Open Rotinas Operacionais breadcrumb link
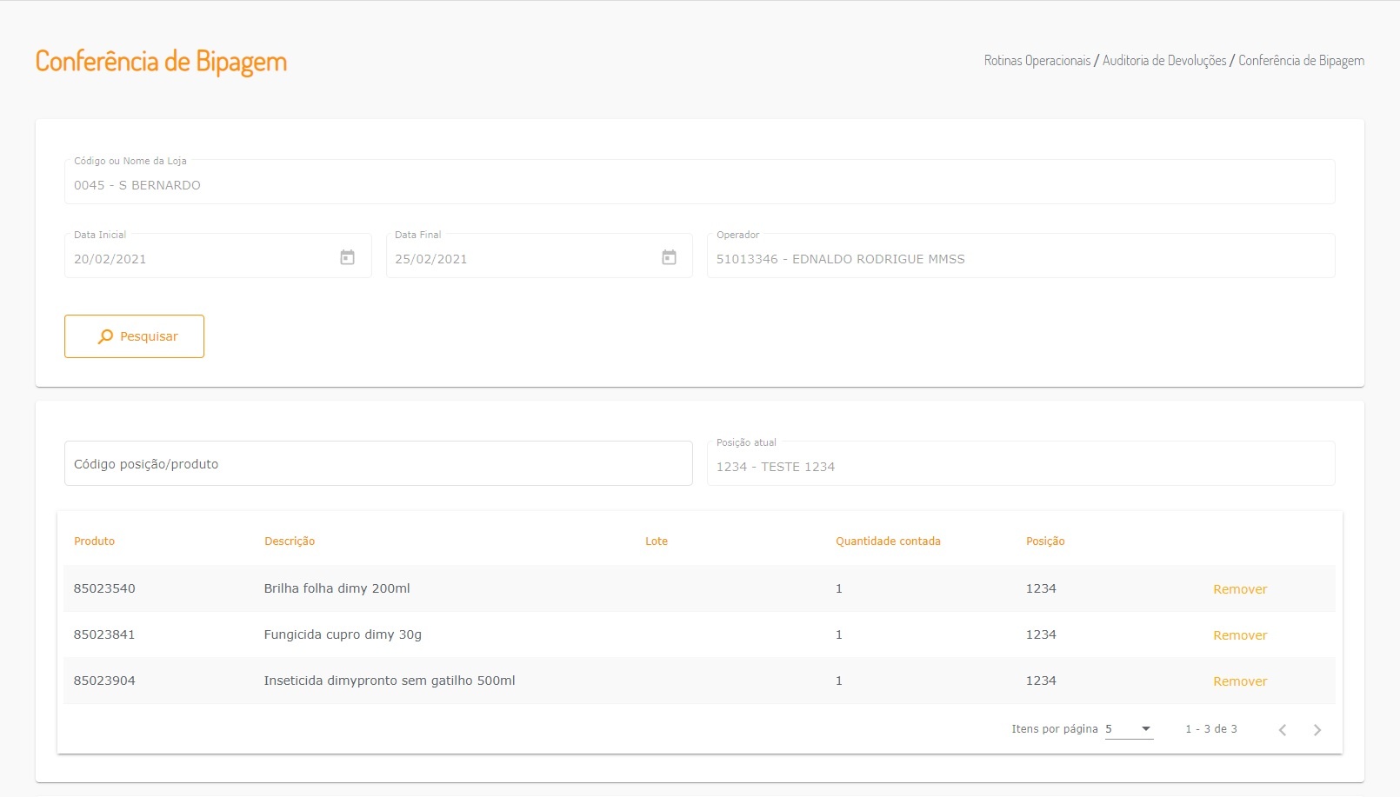1400x797 pixels. pos(1037,61)
